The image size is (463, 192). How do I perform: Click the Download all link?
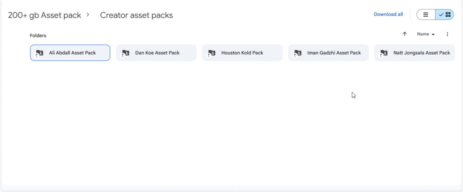pyautogui.click(x=388, y=14)
